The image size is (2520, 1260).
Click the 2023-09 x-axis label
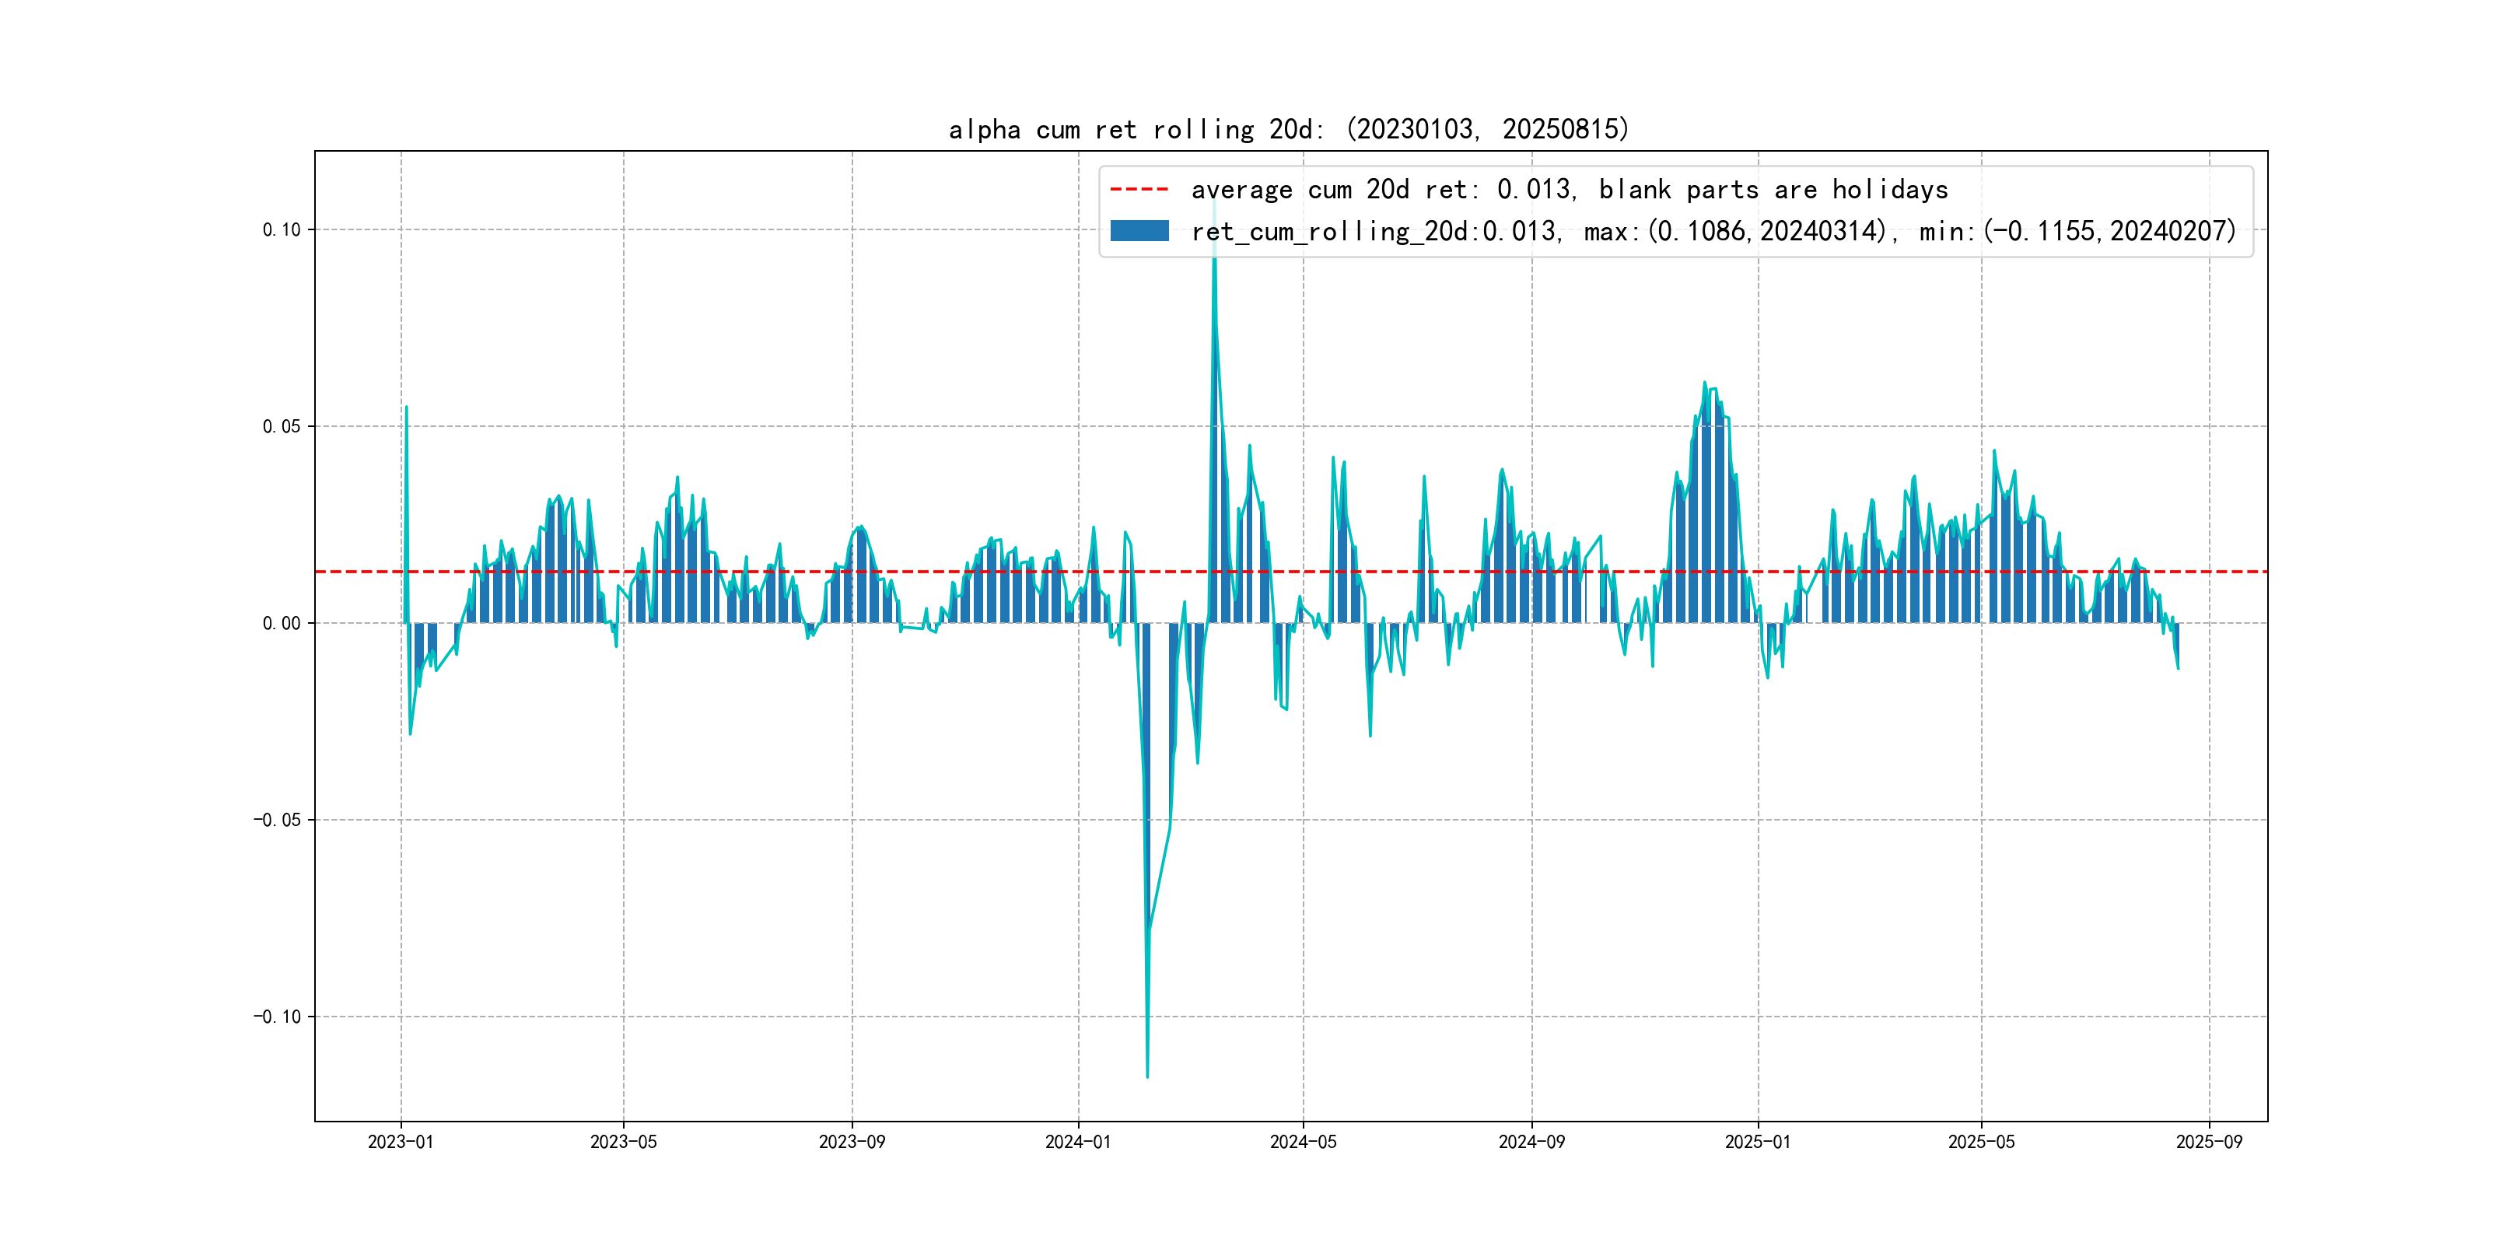coord(851,1142)
